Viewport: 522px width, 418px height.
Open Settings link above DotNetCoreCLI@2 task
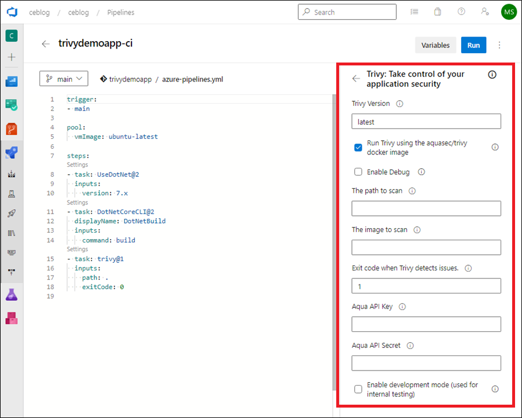77,203
